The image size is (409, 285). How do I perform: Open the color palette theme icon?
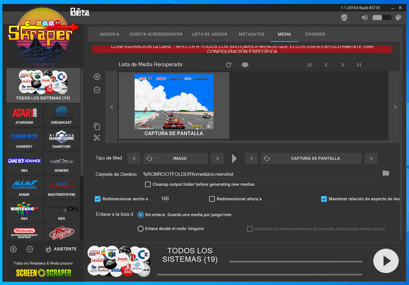tap(399, 18)
